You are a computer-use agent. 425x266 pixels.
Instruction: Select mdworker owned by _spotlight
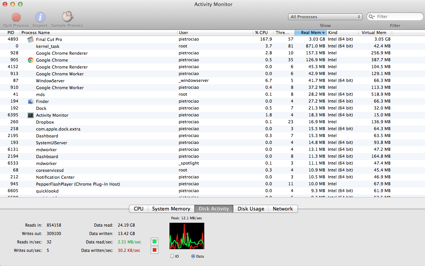[x=213, y=163]
